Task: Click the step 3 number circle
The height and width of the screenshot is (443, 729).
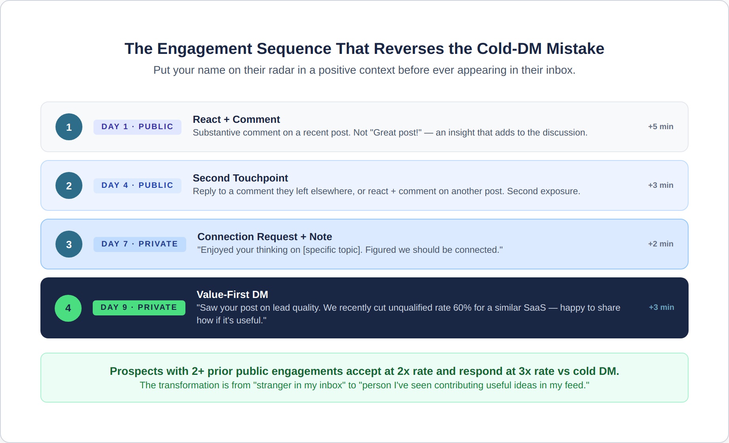Action: click(69, 244)
